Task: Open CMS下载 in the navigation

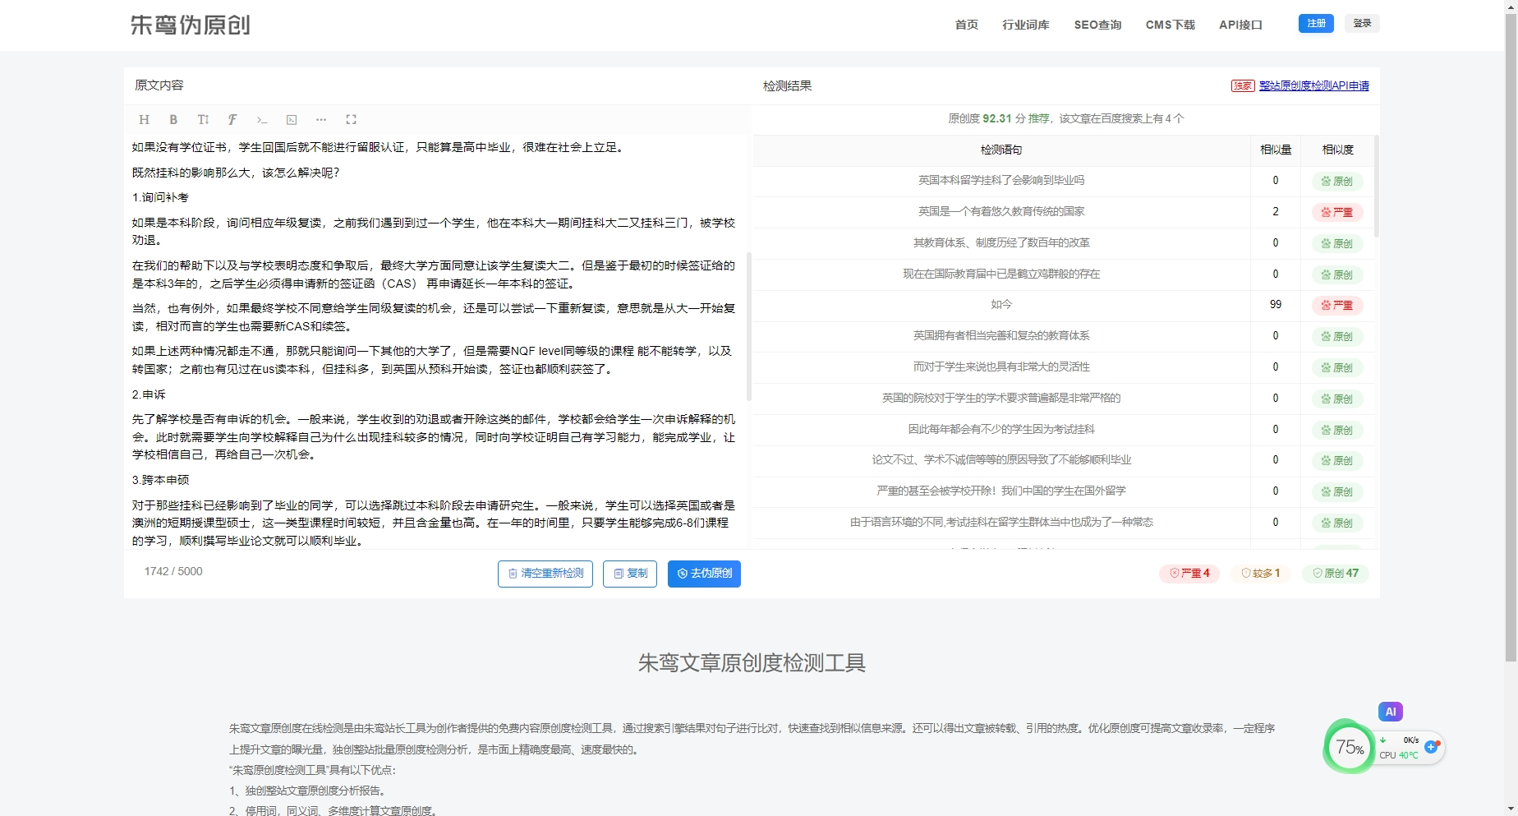Action: [1170, 25]
